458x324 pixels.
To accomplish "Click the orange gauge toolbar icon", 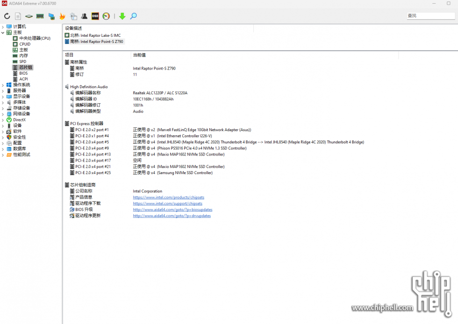I will click(x=106, y=16).
